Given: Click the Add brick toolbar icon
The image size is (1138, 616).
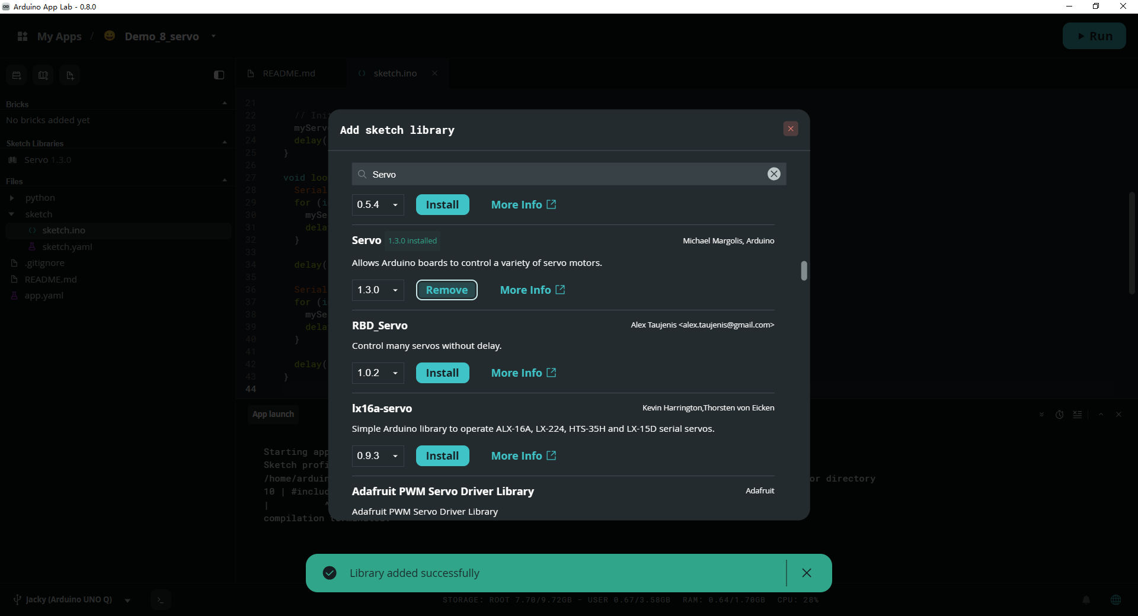Looking at the screenshot, I should tap(17, 75).
